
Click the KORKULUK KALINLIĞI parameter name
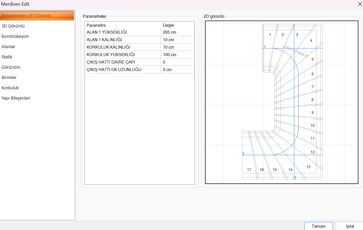point(108,47)
